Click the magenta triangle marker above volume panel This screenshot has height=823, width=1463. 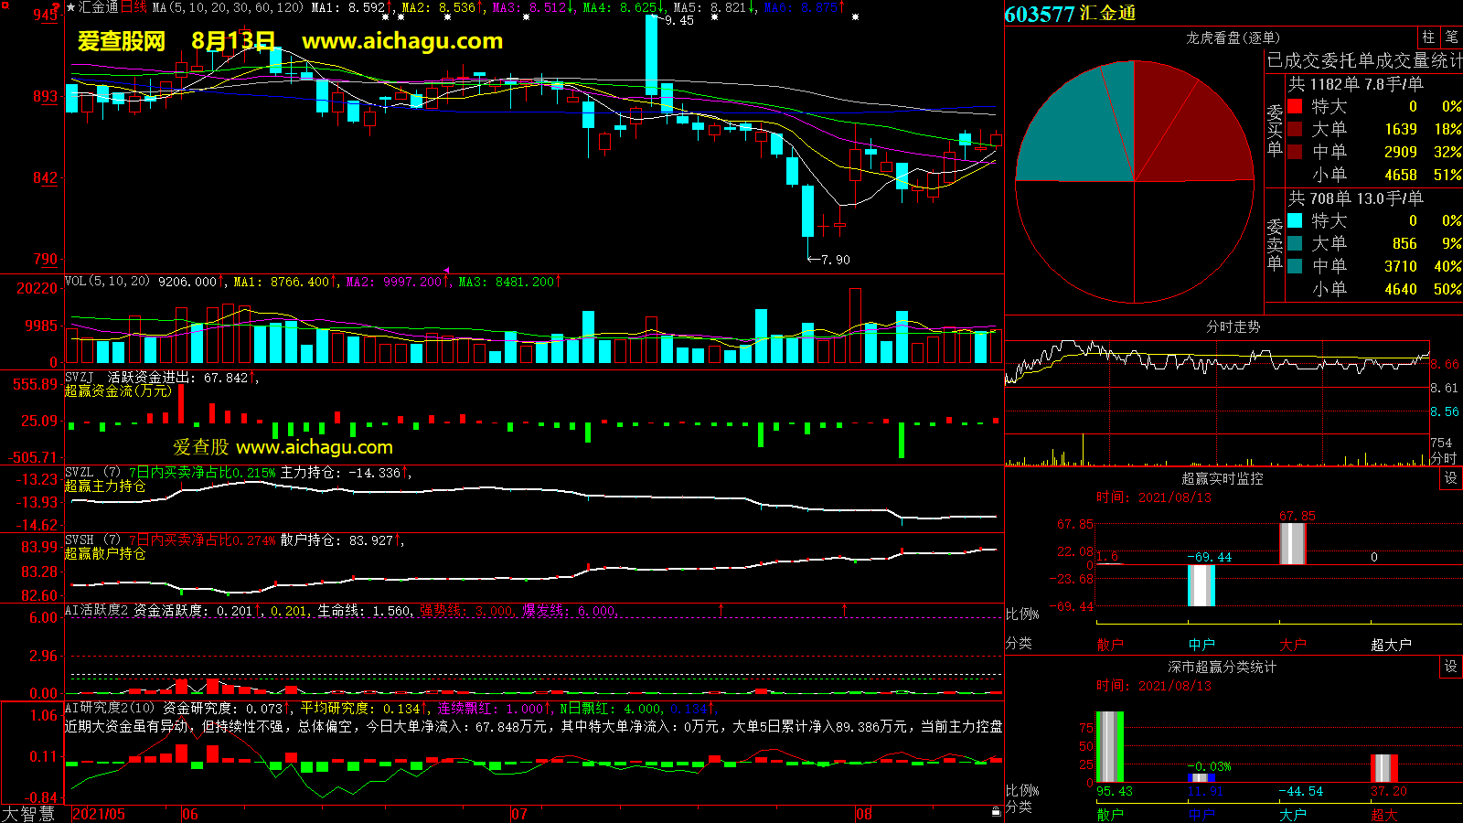446,271
